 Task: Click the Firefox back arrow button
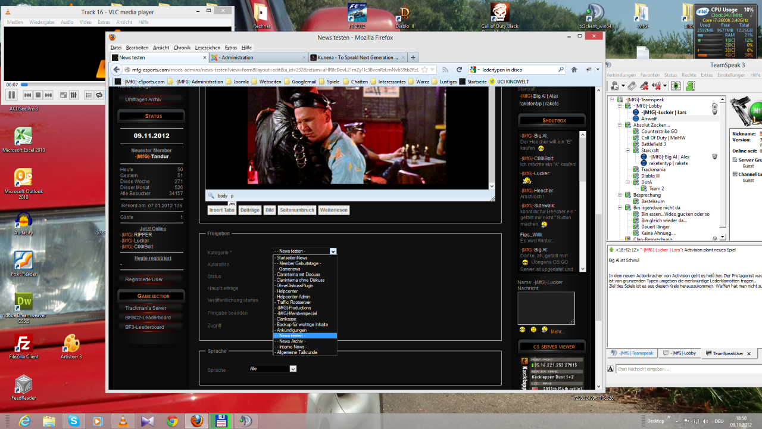[x=117, y=70]
